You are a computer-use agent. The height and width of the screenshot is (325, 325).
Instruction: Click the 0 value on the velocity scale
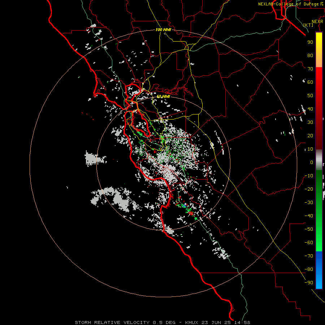click(312, 162)
